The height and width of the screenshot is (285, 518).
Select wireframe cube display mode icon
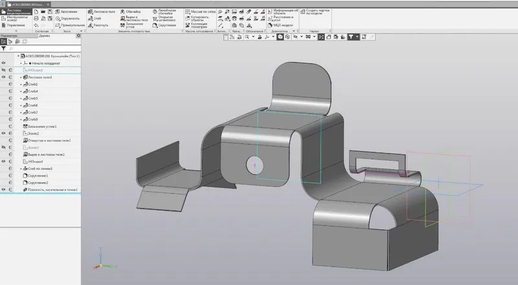287,37
